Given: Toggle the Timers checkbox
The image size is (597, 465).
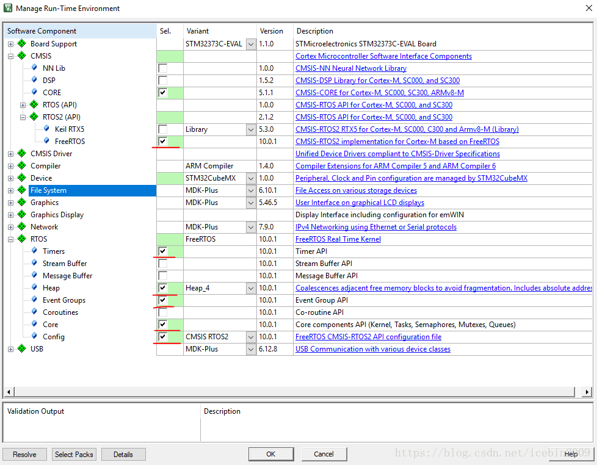Looking at the screenshot, I should (x=163, y=251).
